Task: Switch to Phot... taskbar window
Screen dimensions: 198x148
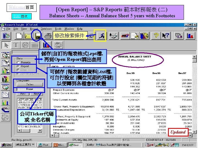Action: coord(45,145)
